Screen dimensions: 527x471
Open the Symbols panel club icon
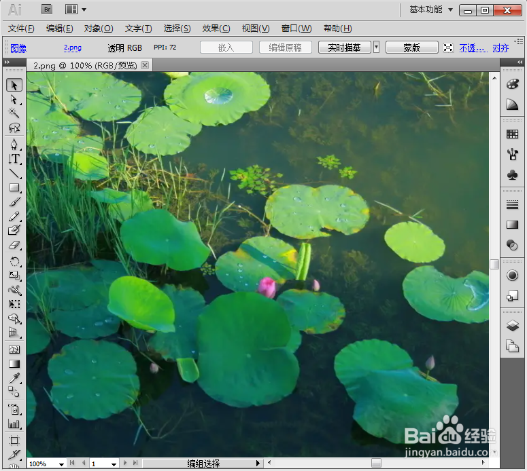pos(512,175)
